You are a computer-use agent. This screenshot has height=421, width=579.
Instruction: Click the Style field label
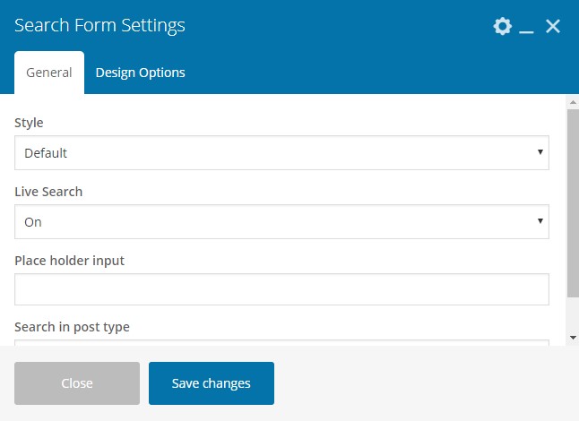tap(29, 123)
